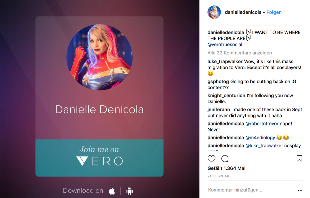
Task: Click the @luke_trapwalker reply mention
Action: 264,146
